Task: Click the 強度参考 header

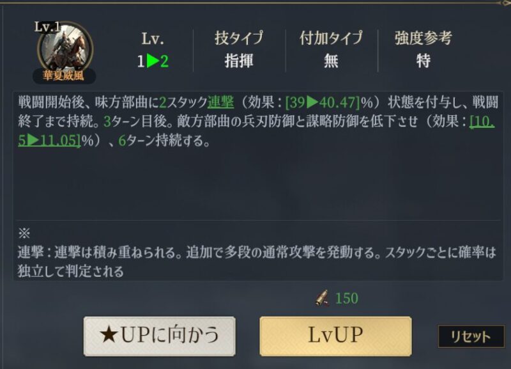Action: point(423,38)
